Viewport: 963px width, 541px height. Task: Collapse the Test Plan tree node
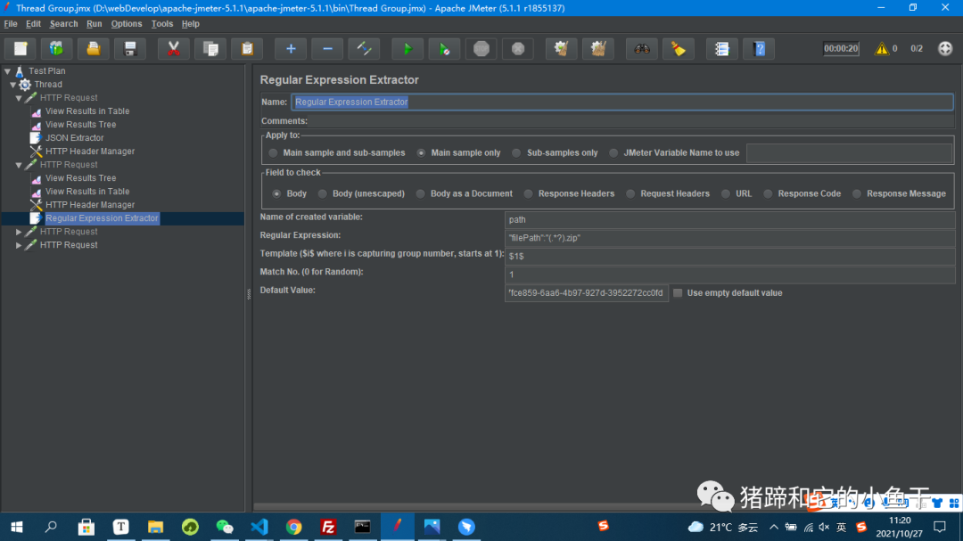pyautogui.click(x=7, y=71)
